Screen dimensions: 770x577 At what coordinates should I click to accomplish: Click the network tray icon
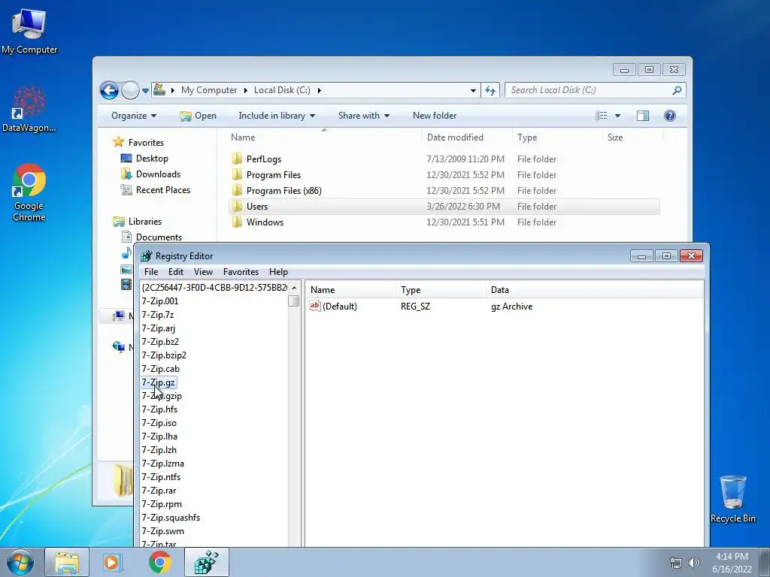pyautogui.click(x=676, y=563)
